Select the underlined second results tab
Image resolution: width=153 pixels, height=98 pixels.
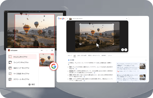click(75, 56)
